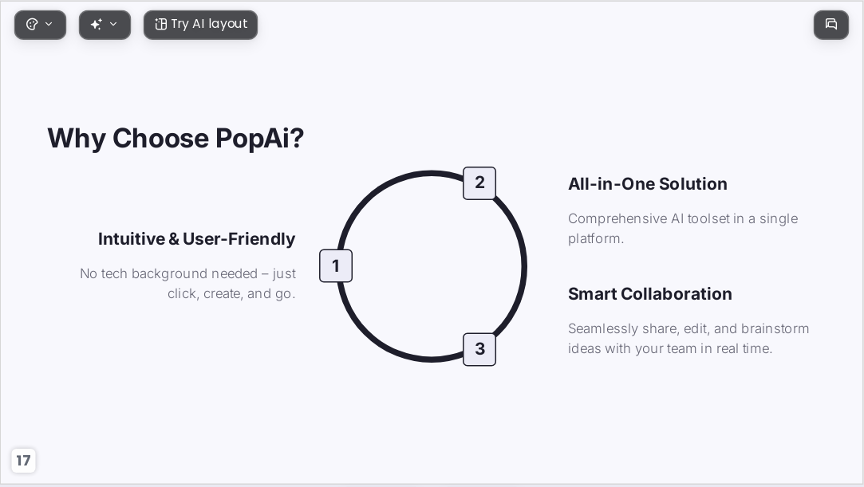Open the AI sparkle edit dropdown
This screenshot has width=864, height=487.
[105, 25]
